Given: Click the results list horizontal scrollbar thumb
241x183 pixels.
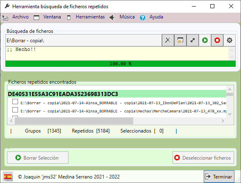Looking at the screenshot, I should [74, 121].
